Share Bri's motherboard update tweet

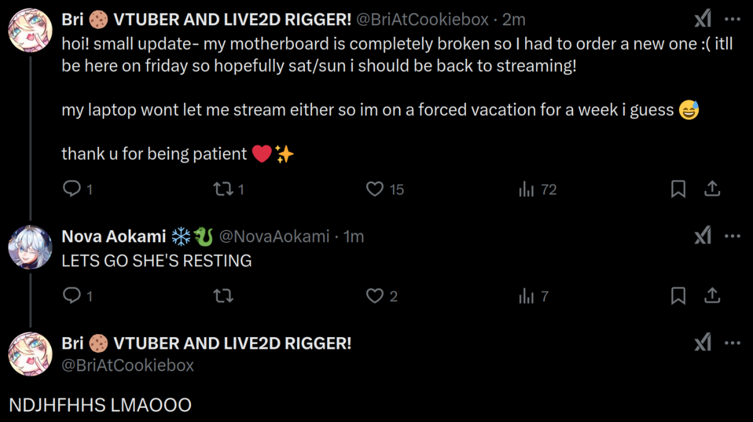tap(712, 189)
